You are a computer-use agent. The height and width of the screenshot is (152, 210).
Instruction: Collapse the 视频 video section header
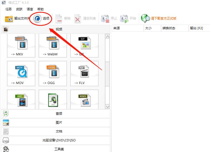(56, 29)
